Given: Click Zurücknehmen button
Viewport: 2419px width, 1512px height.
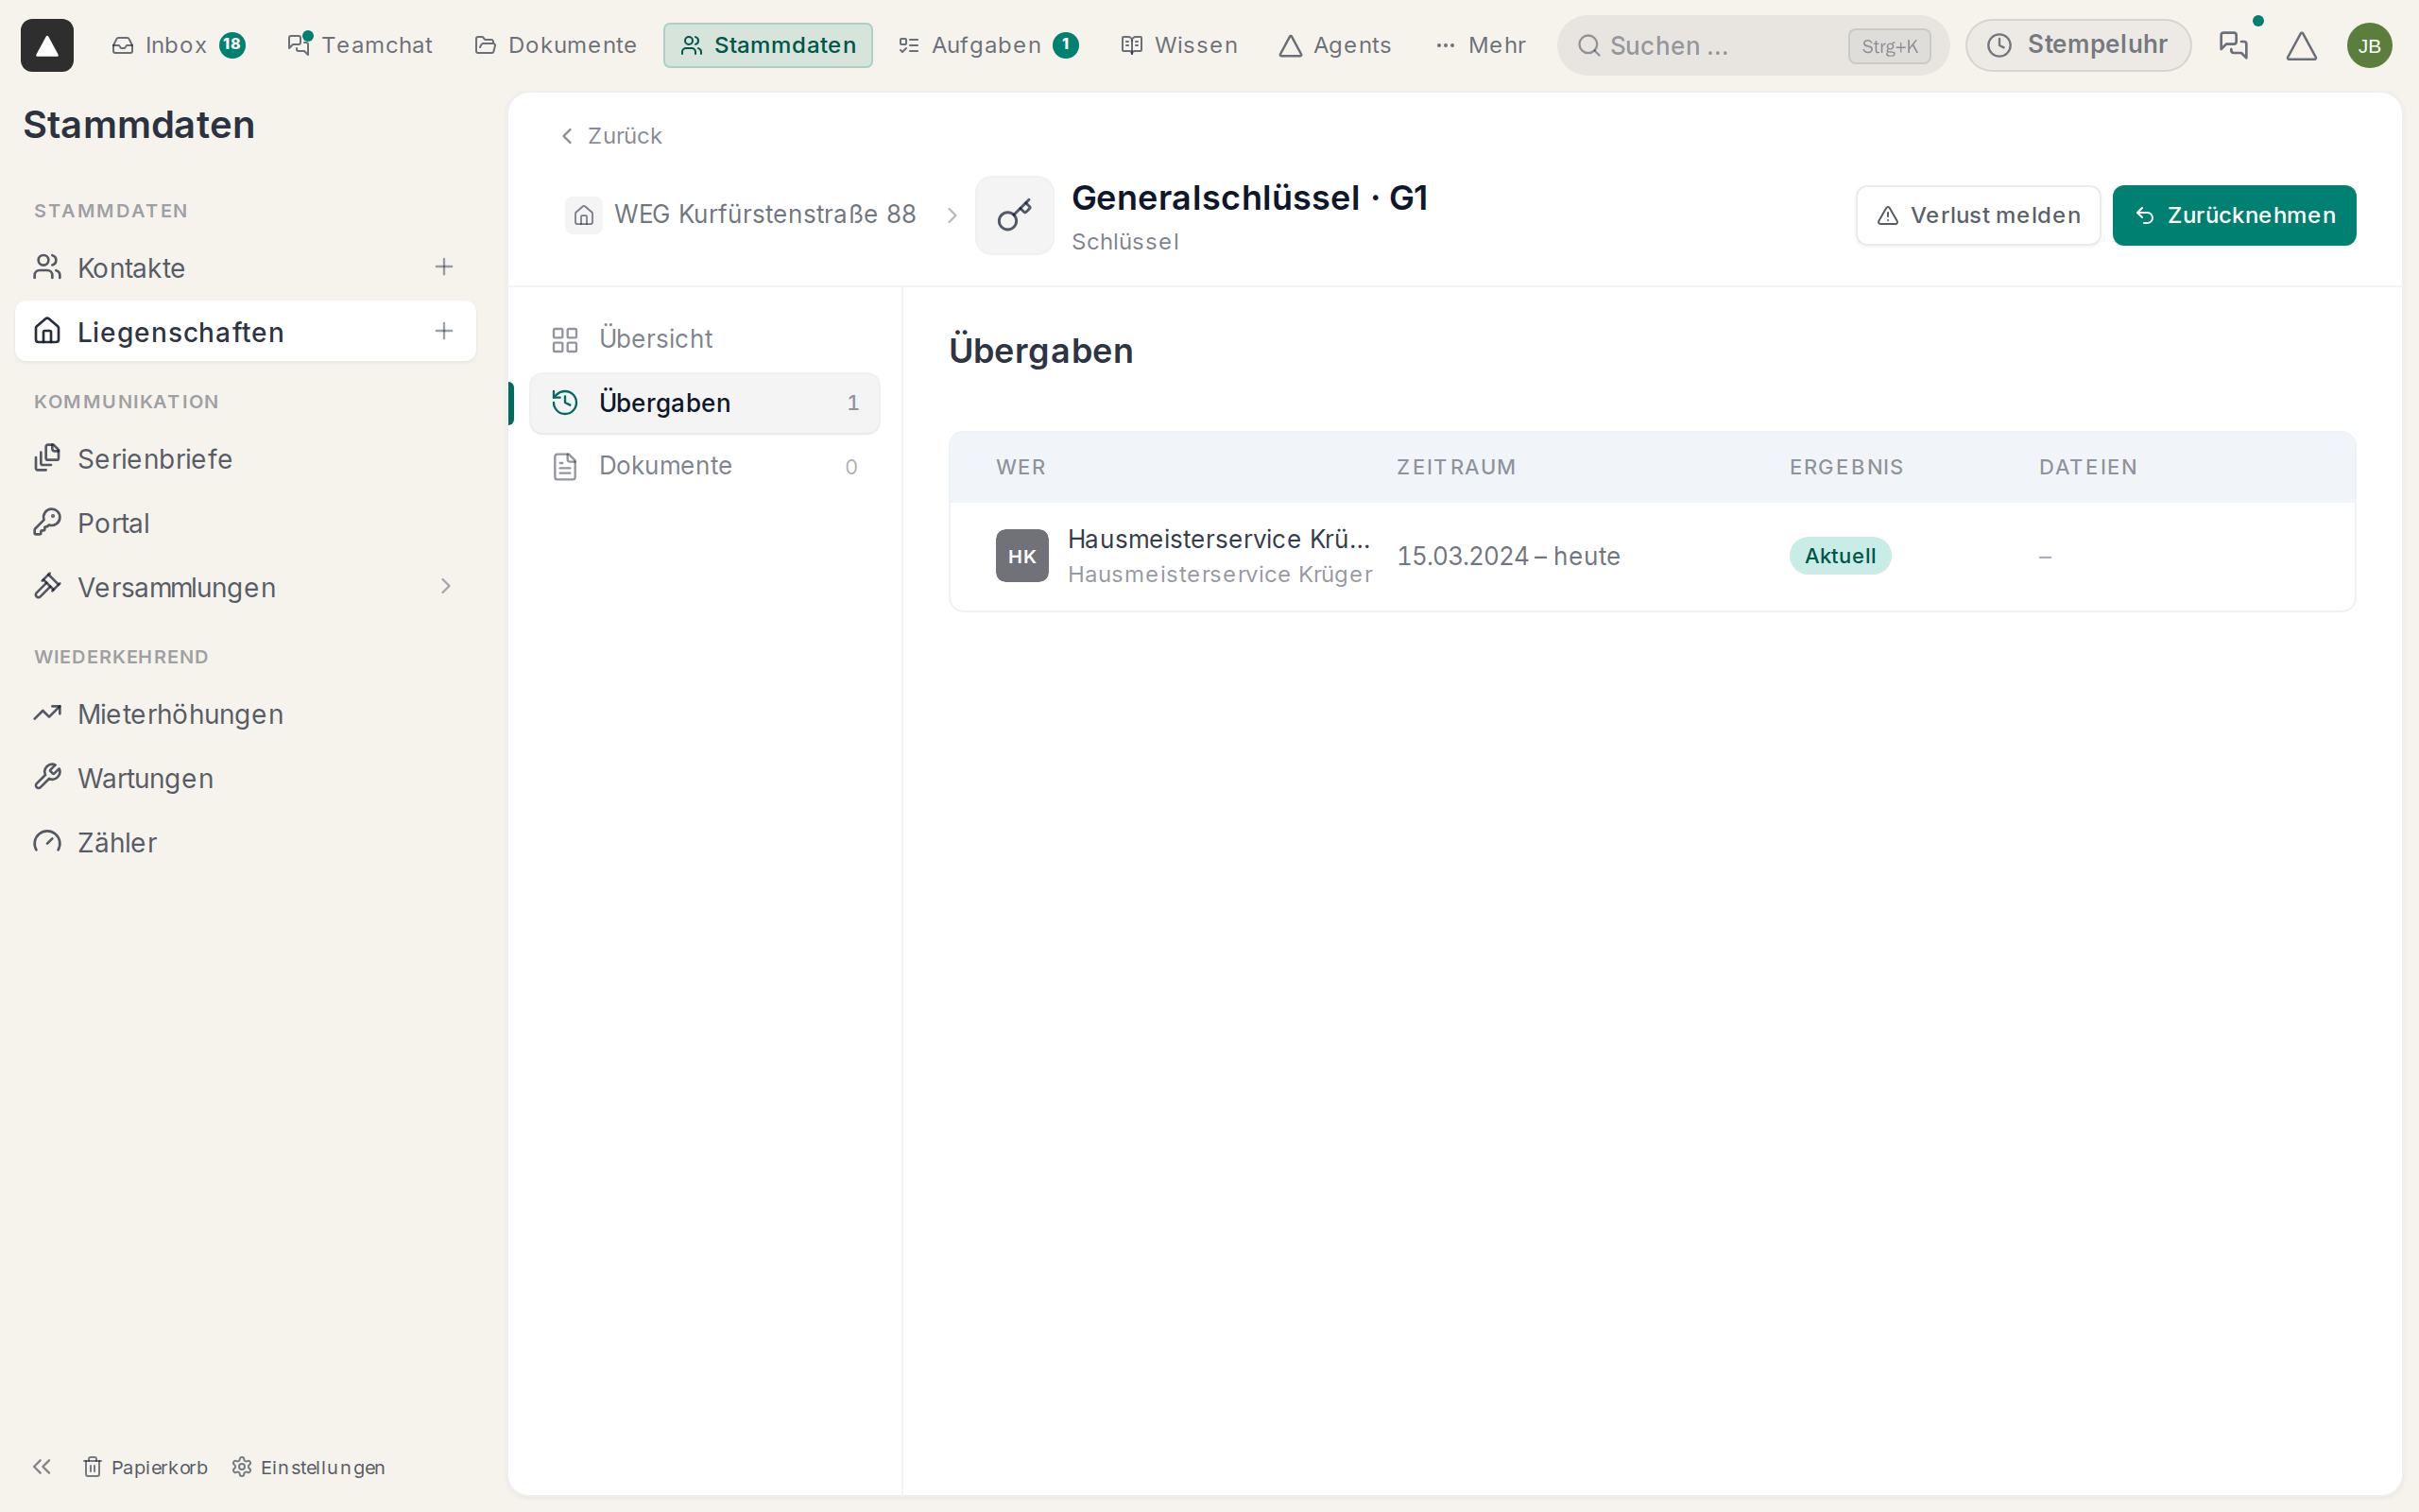Looking at the screenshot, I should (x=2234, y=215).
